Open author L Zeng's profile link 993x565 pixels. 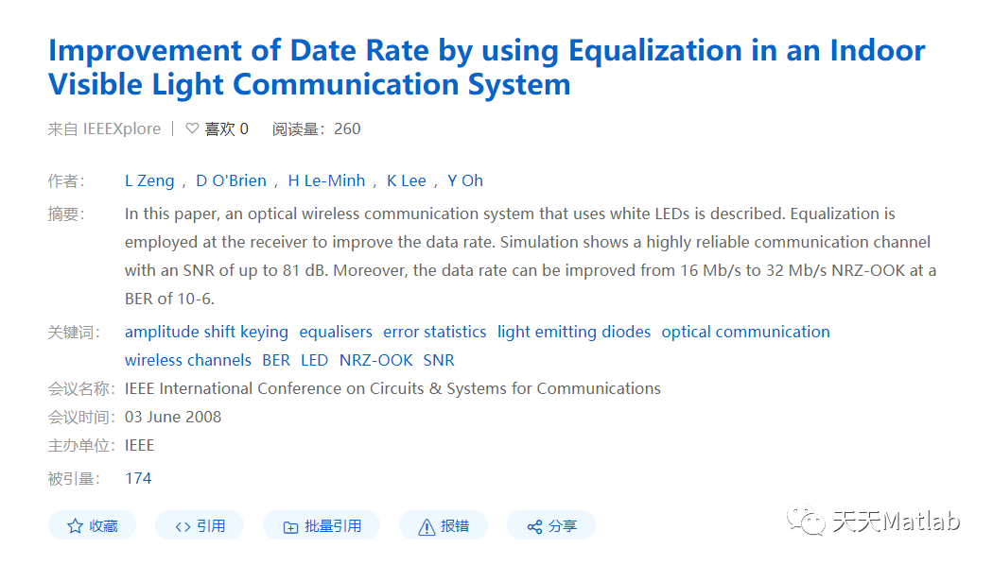[149, 180]
